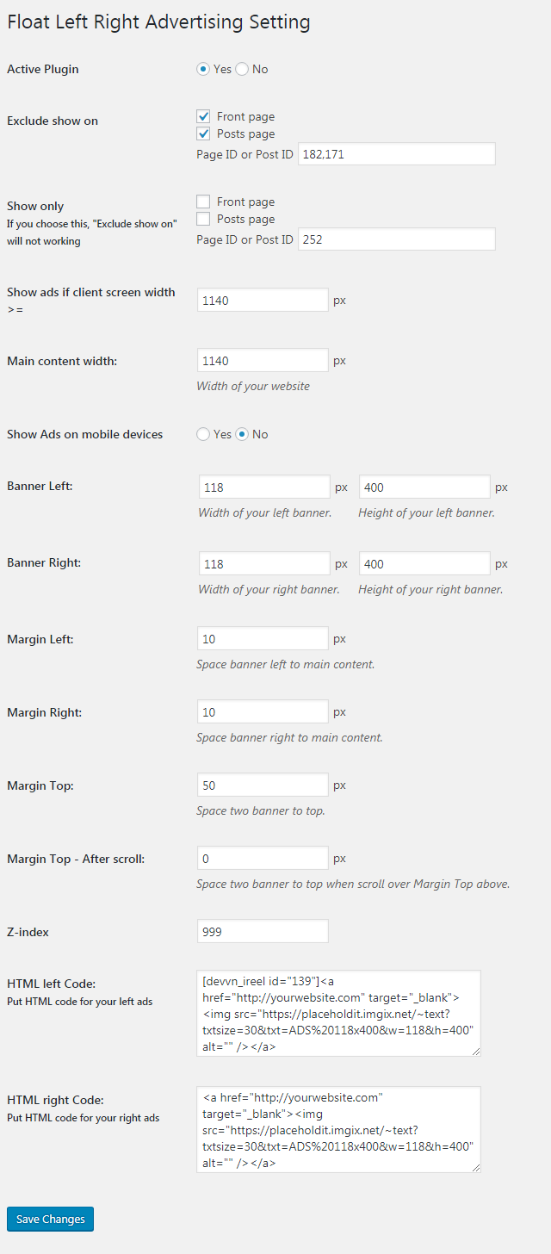
Task: Click the Margin Top - After scroll input
Action: coord(263,857)
